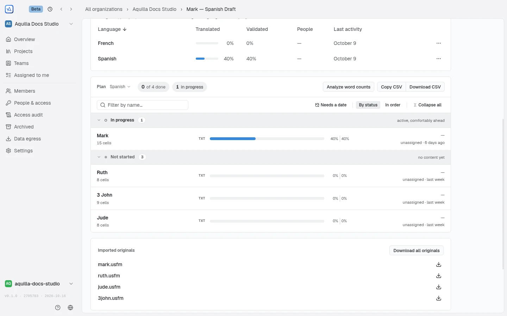This screenshot has height=316, width=507.
Task: Open Access audit
Action: coord(39,115)
